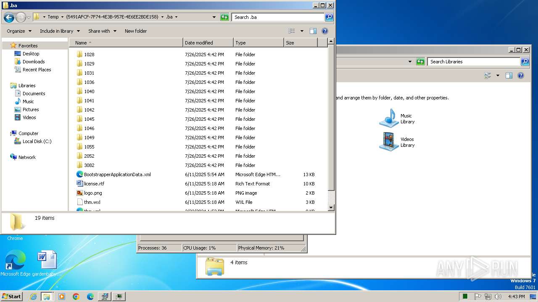Screen dimensions: 538x302
Task: Sort by the Name column header
Action: [126, 43]
